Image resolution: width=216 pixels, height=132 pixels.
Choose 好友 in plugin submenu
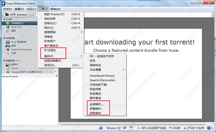105,60
